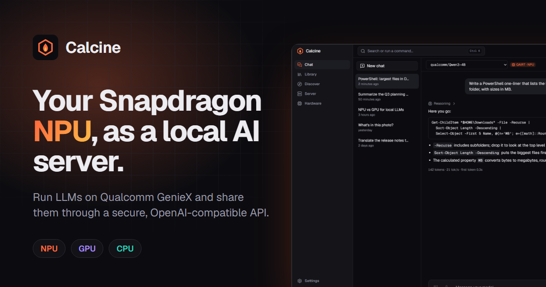Click the 'Write a PowerShell one-liner' user message
This screenshot has width=546, height=287.
coord(506,87)
